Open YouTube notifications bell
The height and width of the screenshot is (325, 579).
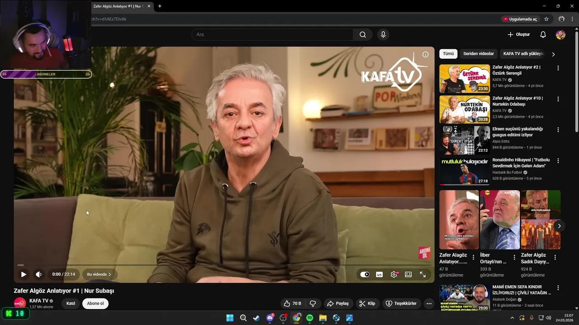pyautogui.click(x=543, y=34)
